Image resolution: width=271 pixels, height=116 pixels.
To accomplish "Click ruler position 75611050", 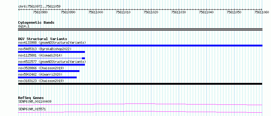I will (234, 12).
